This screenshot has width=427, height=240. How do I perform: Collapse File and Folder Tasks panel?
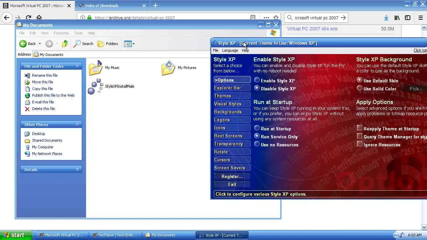(77, 66)
